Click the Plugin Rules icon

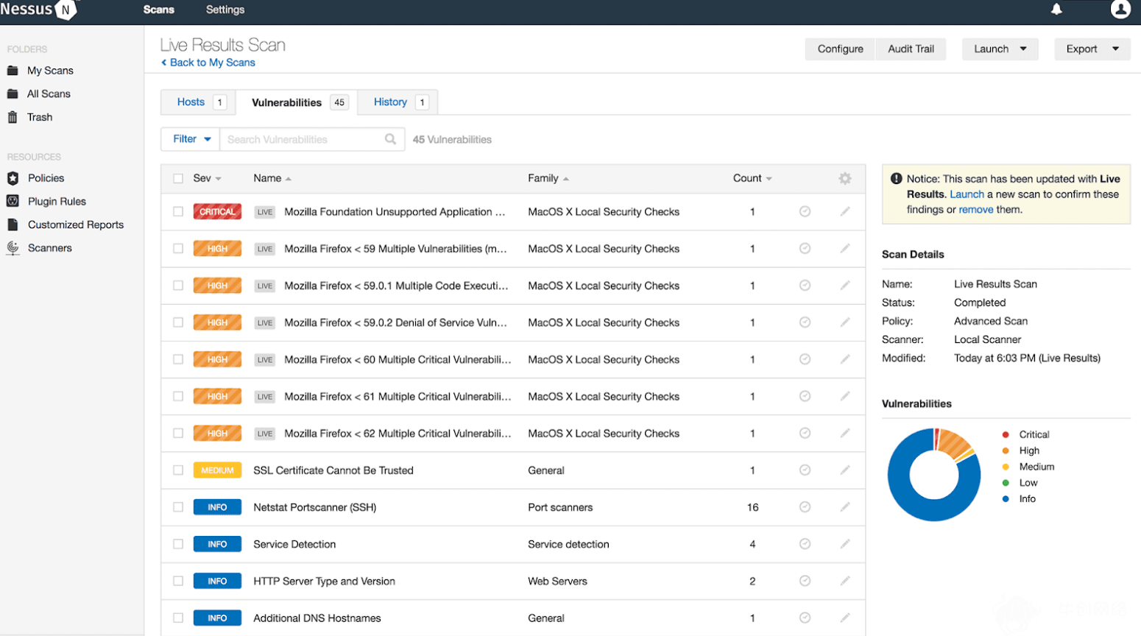(x=13, y=201)
